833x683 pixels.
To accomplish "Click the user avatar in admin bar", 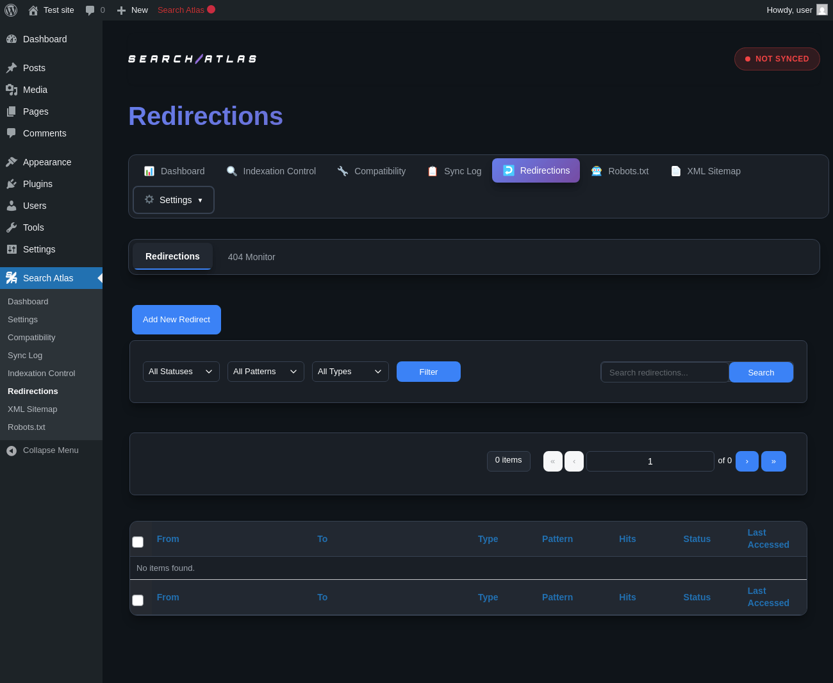I will (822, 10).
